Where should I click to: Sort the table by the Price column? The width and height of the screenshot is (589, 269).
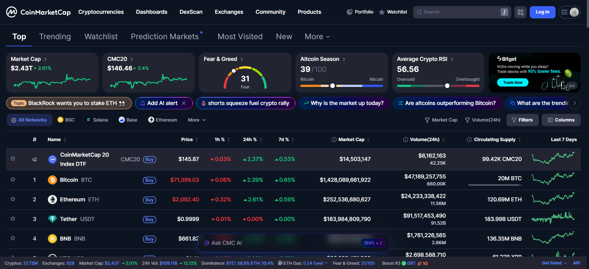pyautogui.click(x=190, y=140)
